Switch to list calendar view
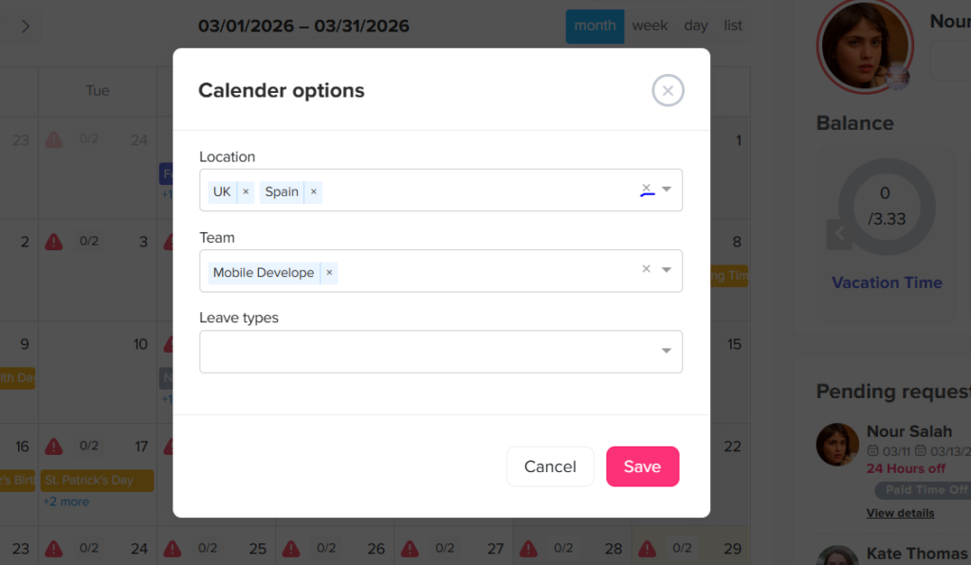This screenshot has width=971, height=565. pos(733,26)
